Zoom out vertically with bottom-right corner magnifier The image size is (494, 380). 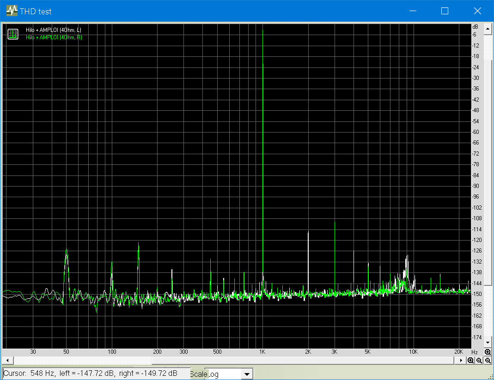pos(488,360)
